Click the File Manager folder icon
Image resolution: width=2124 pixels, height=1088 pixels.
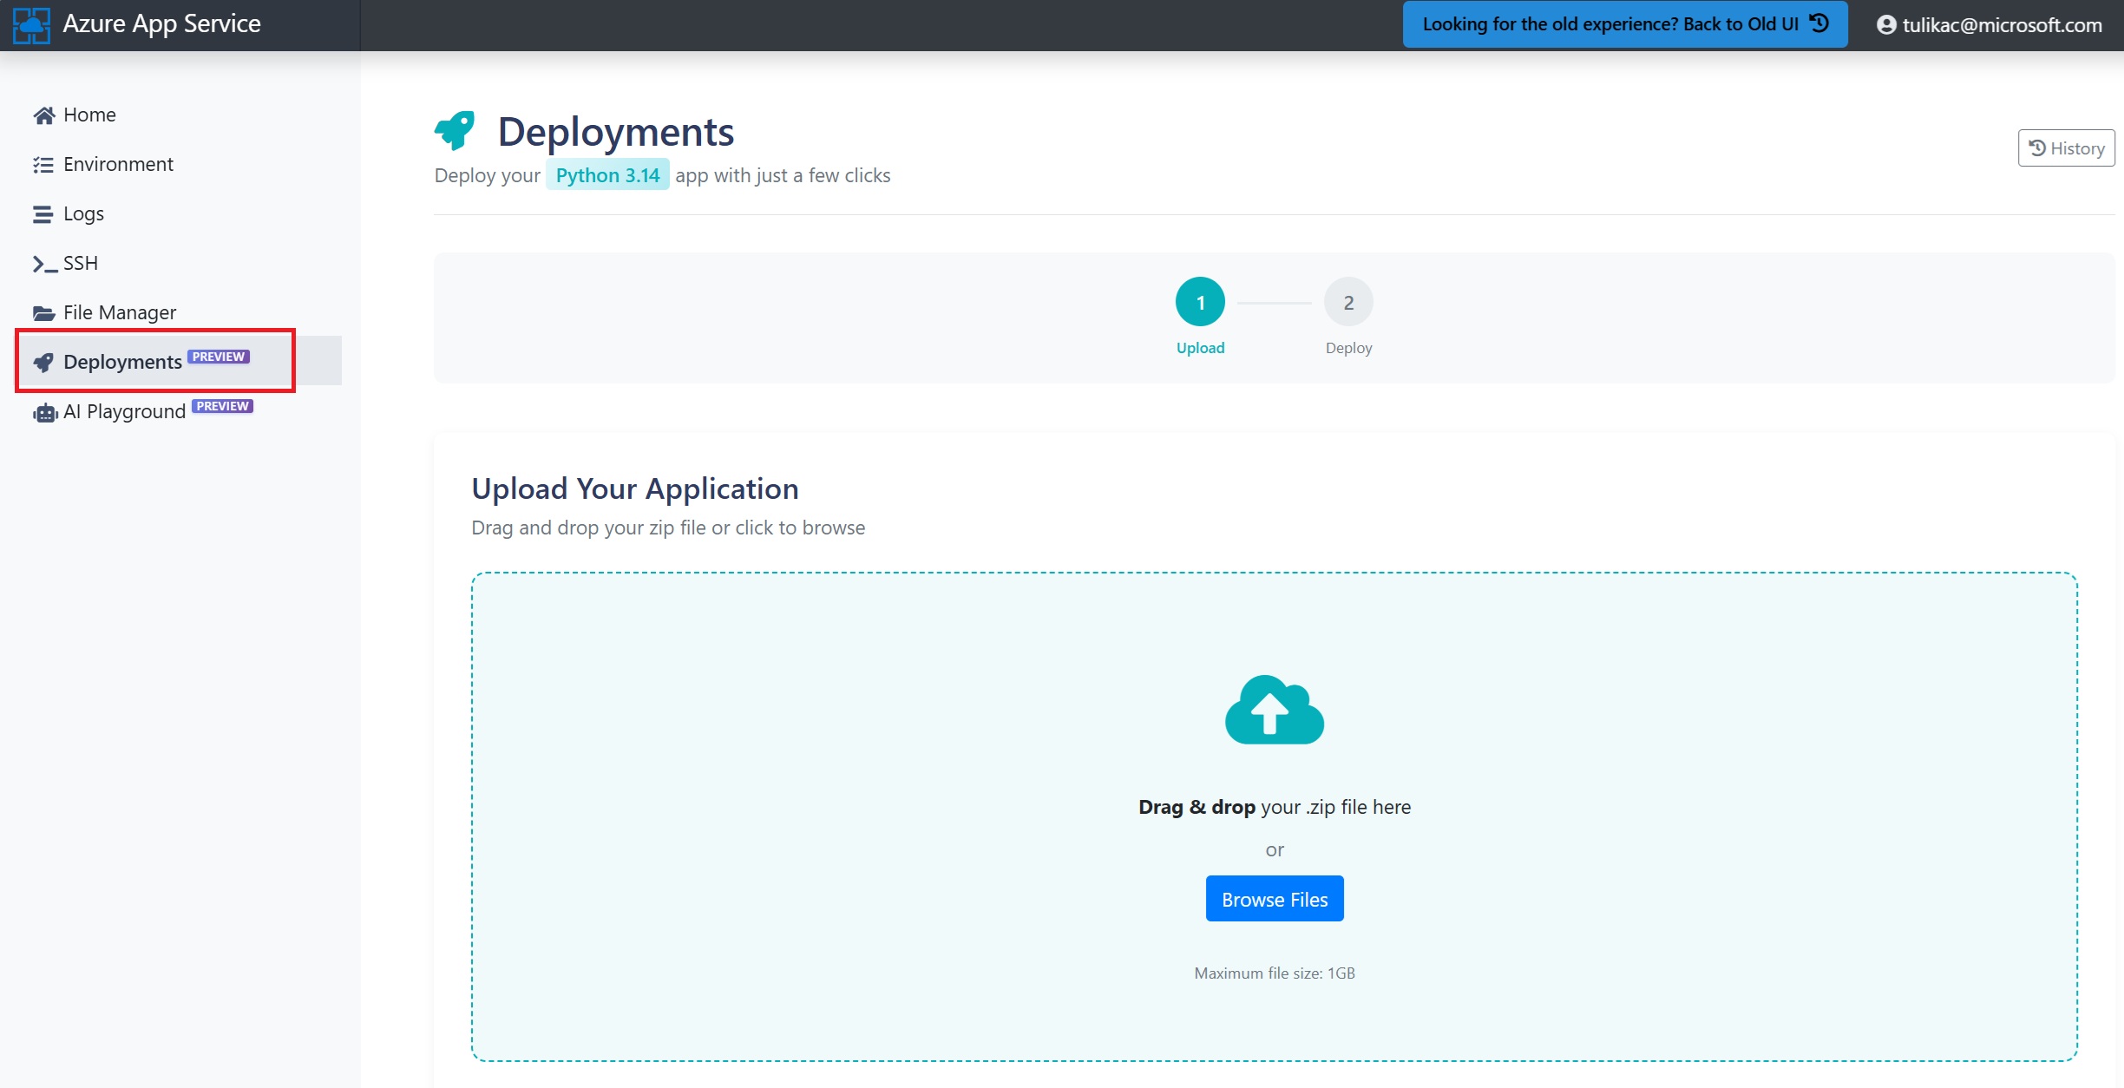pyautogui.click(x=43, y=313)
